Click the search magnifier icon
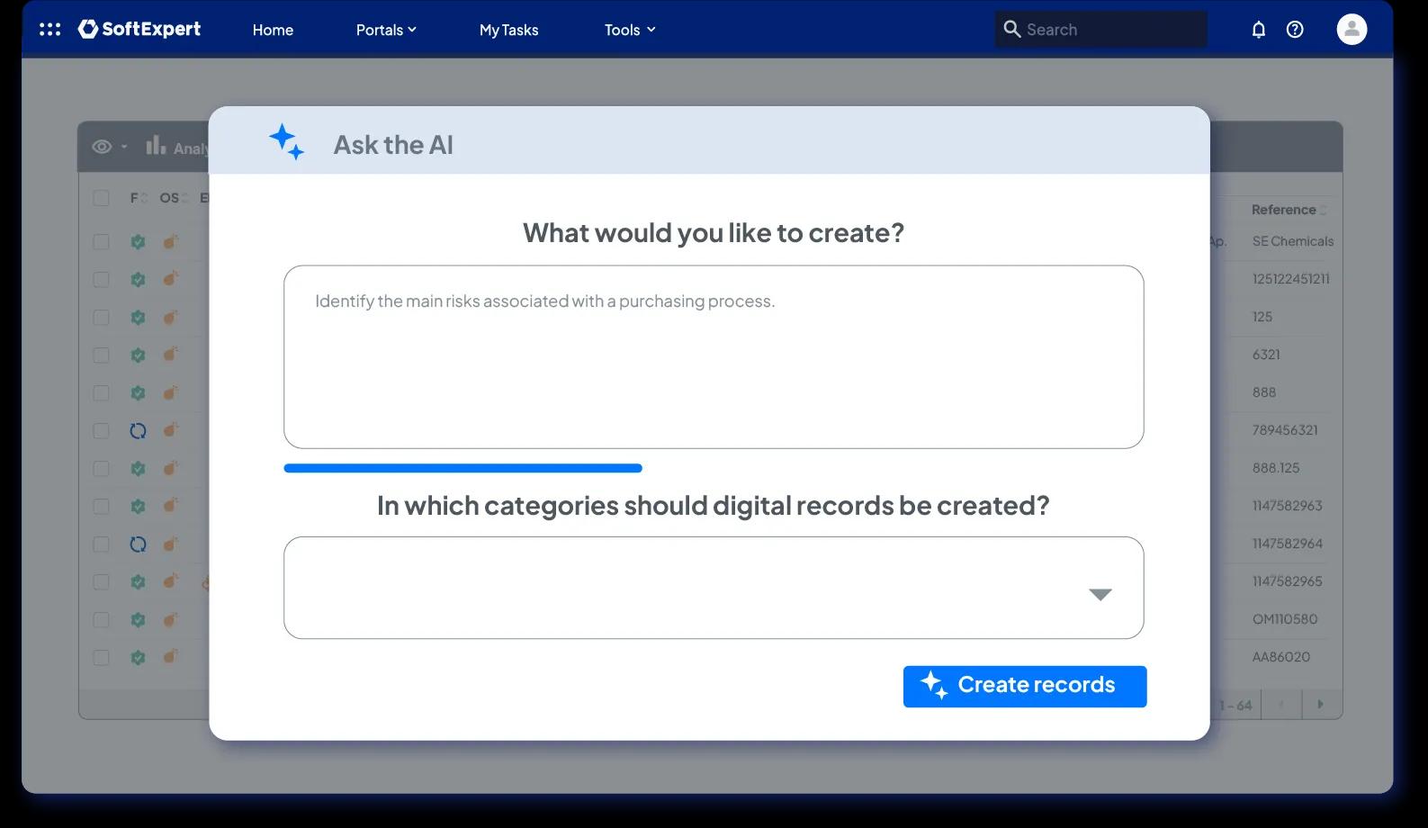 1012,30
